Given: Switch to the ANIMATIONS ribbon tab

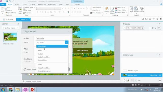Looking at the screenshot, I should pos(52,4).
